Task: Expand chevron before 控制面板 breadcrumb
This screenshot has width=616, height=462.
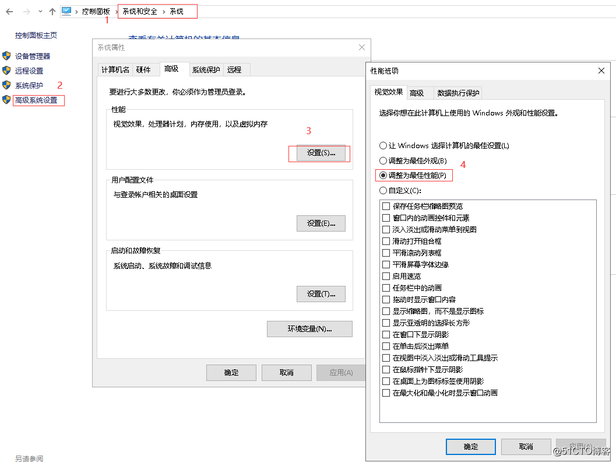Action: [x=76, y=12]
